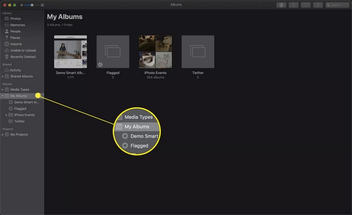Image resolution: width=352 pixels, height=215 pixels.
Task: Click the heart Favorite toolbar icon
Action: (x=306, y=5)
